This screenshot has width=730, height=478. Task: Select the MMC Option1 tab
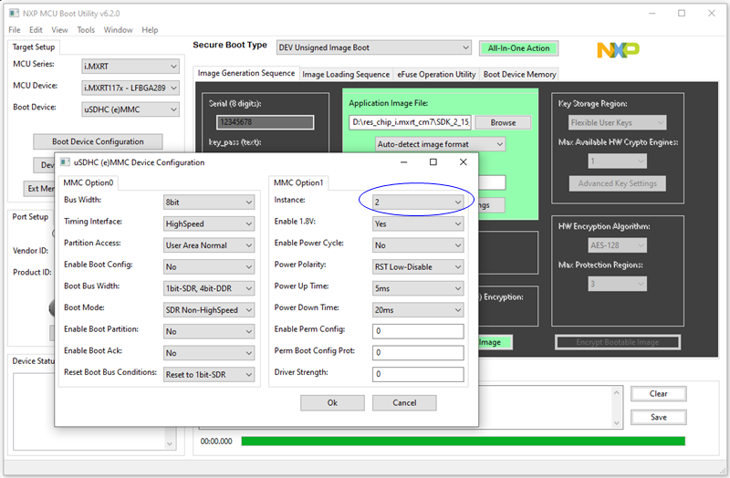click(298, 183)
